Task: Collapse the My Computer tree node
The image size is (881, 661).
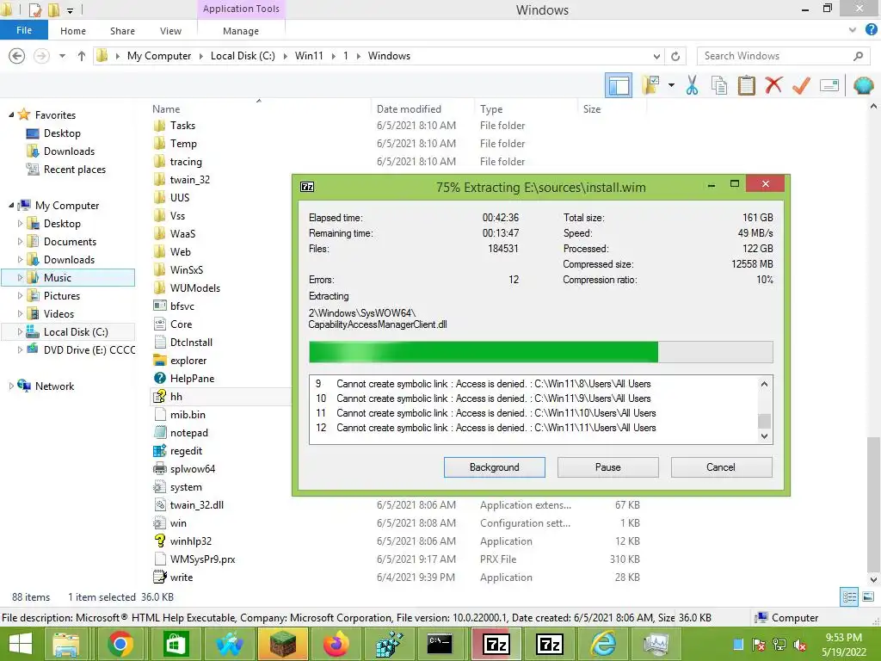Action: click(11, 205)
